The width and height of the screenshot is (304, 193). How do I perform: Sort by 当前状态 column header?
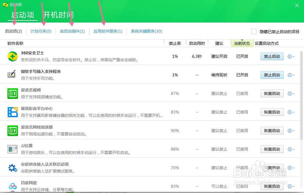[x=242, y=44]
